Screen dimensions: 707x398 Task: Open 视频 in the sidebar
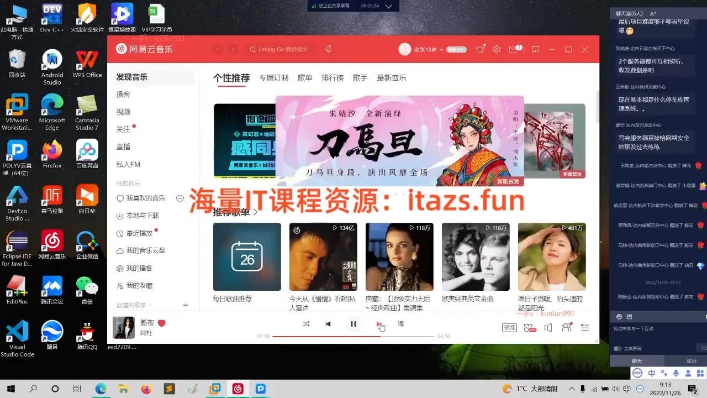123,112
